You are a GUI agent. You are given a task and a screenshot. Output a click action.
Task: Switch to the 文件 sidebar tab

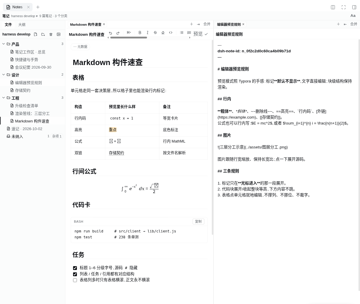8,25
